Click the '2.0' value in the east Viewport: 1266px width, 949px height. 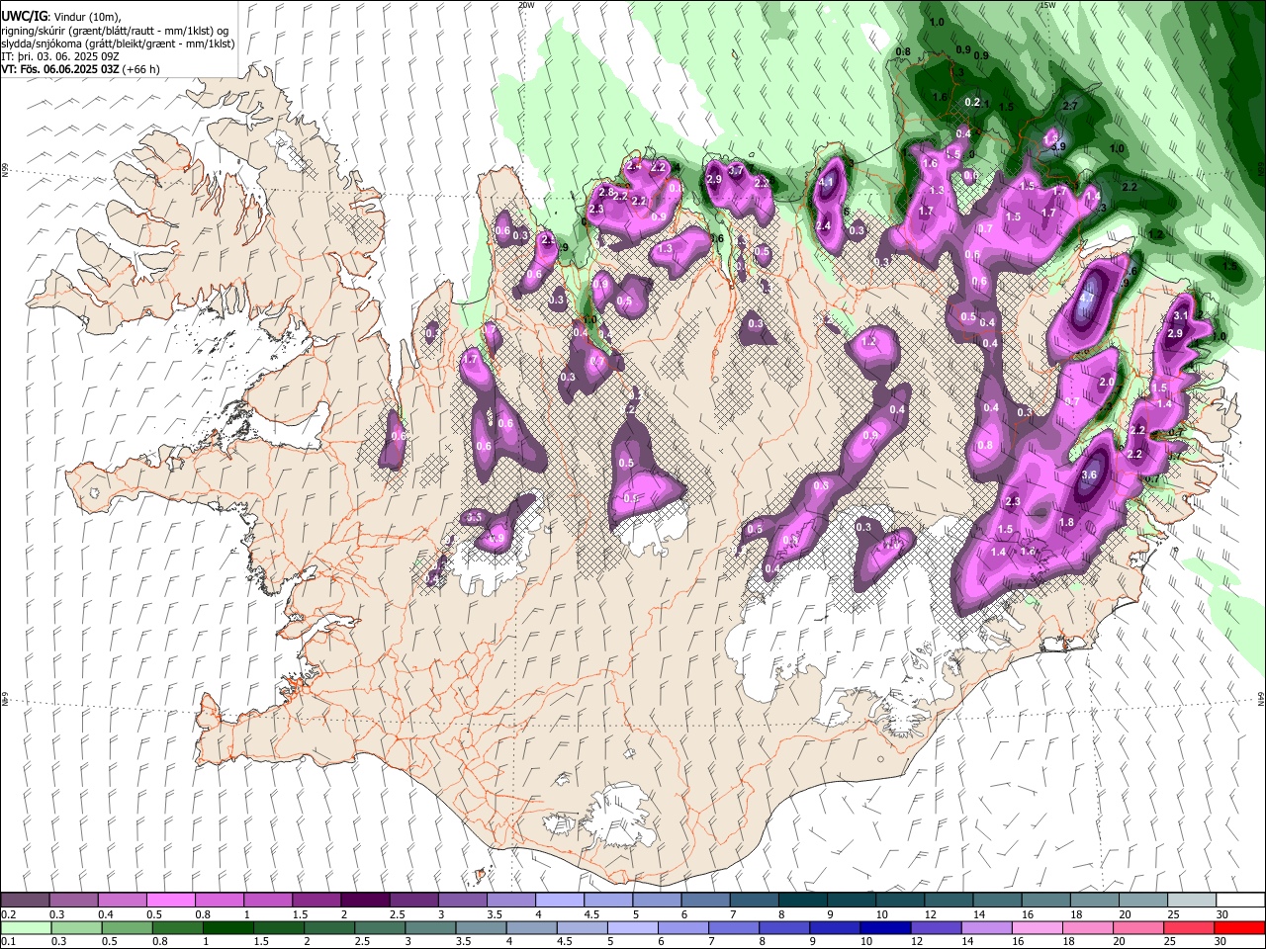1107,383
